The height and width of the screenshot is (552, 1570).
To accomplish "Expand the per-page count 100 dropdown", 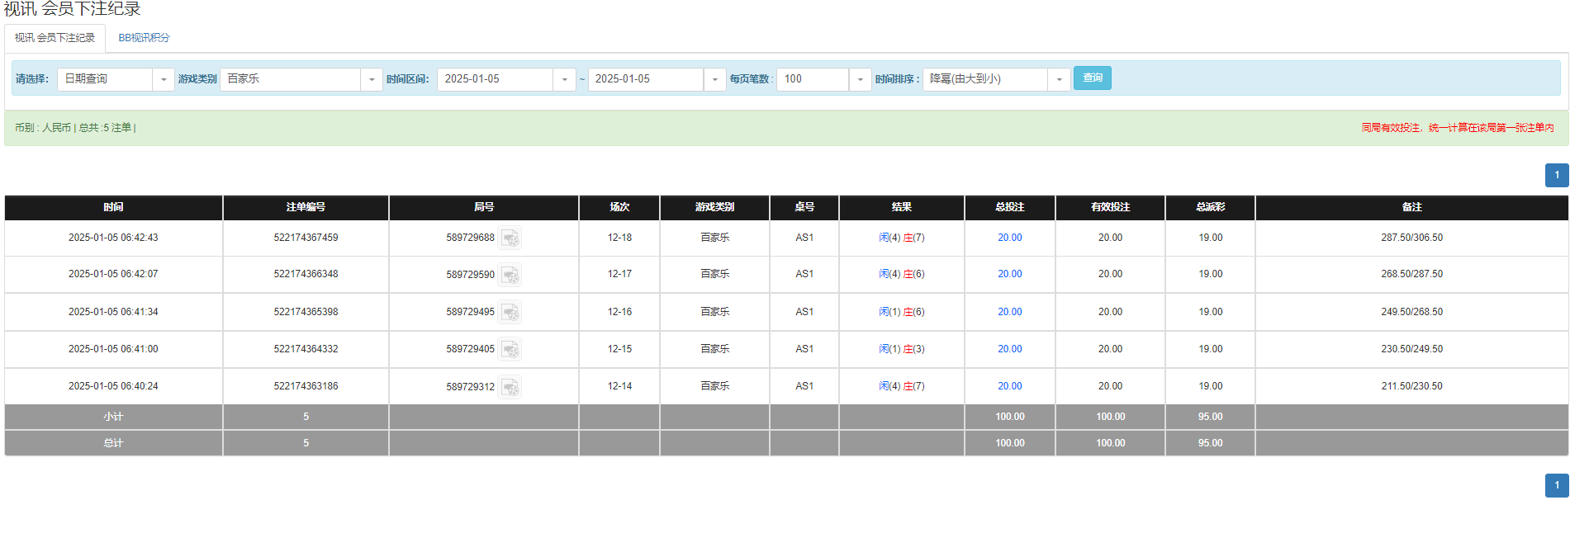I will [x=860, y=79].
